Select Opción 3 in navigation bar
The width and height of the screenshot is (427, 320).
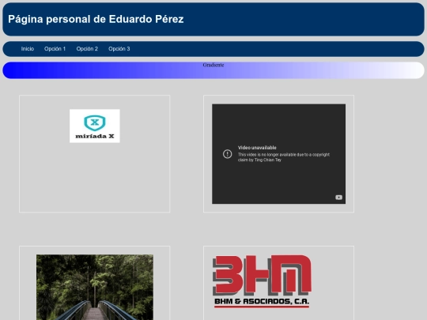point(119,49)
